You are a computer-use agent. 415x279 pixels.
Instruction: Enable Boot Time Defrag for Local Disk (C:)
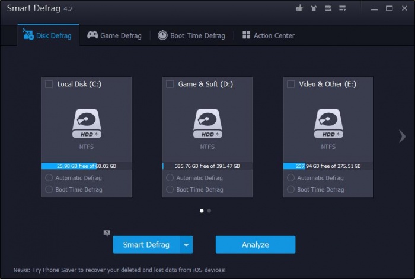(x=49, y=189)
